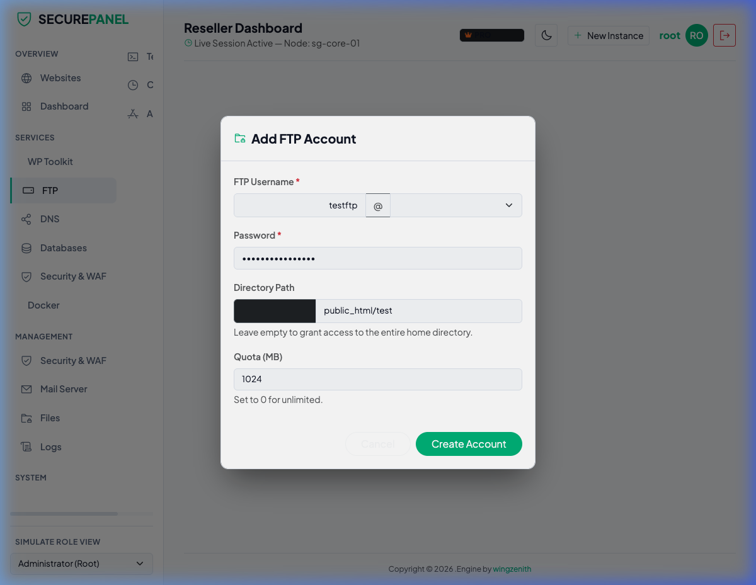Click the Cancel button in modal

pyautogui.click(x=378, y=444)
